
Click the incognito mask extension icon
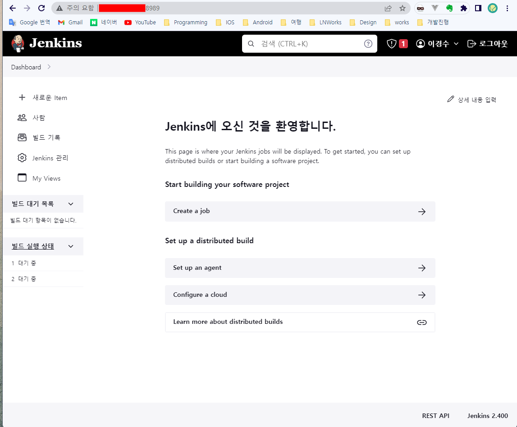(421, 8)
